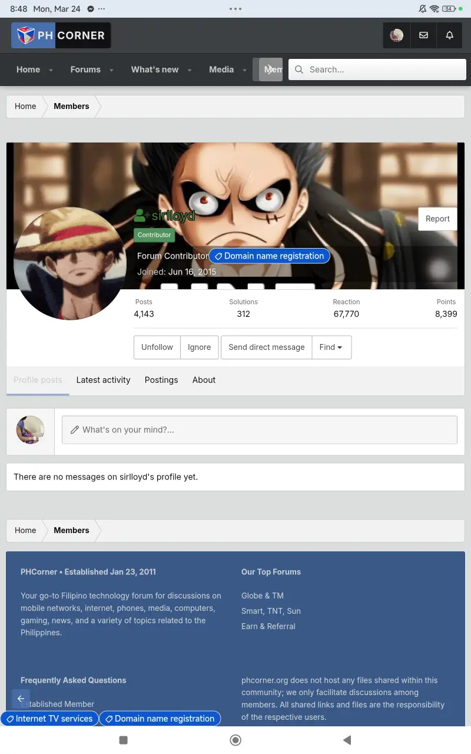Click the Frequently Asked Questions heading
Screen dimensions: 471x754
[x=74, y=680]
